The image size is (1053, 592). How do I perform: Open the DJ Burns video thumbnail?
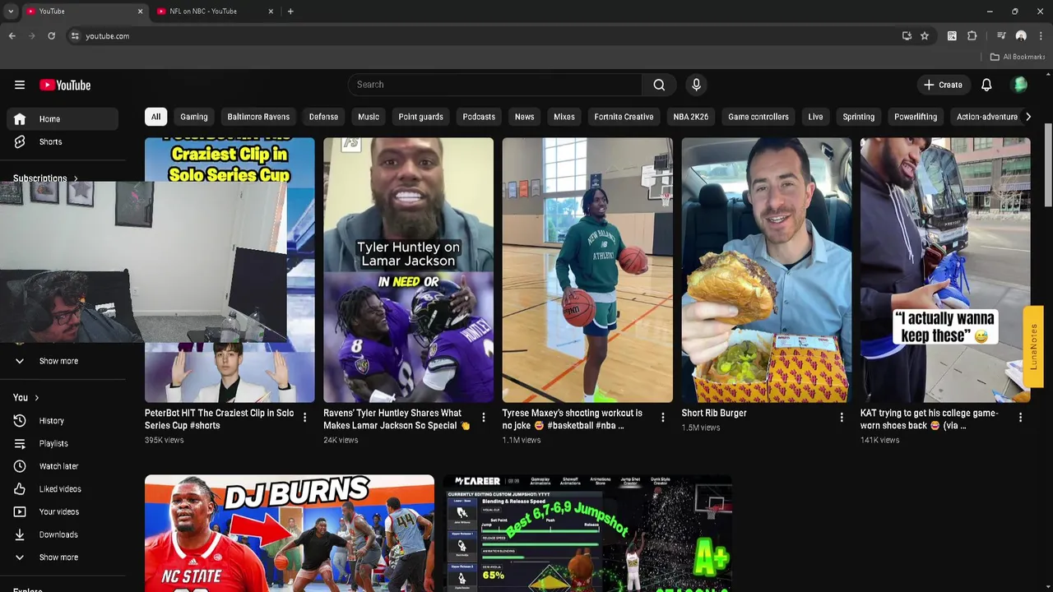(290, 533)
